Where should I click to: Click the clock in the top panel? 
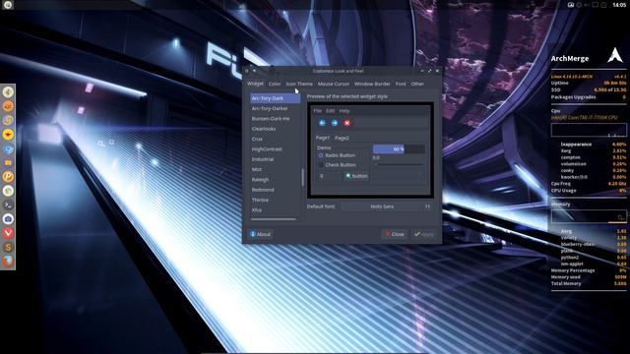[x=619, y=5]
